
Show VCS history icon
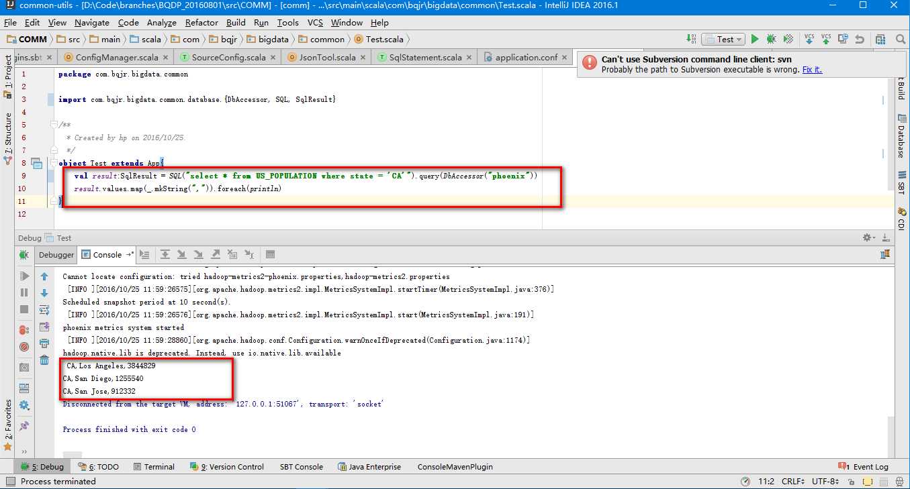[x=842, y=40]
